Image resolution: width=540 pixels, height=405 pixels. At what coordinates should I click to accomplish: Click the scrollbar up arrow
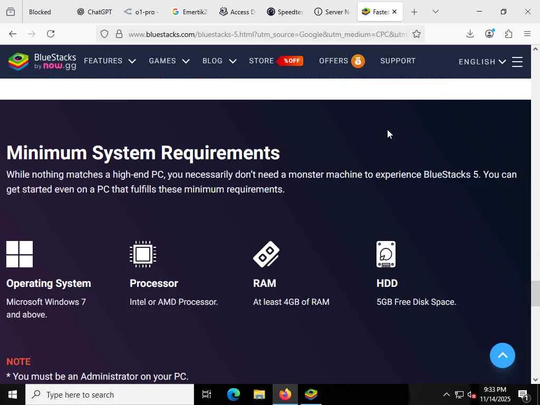[535, 49]
